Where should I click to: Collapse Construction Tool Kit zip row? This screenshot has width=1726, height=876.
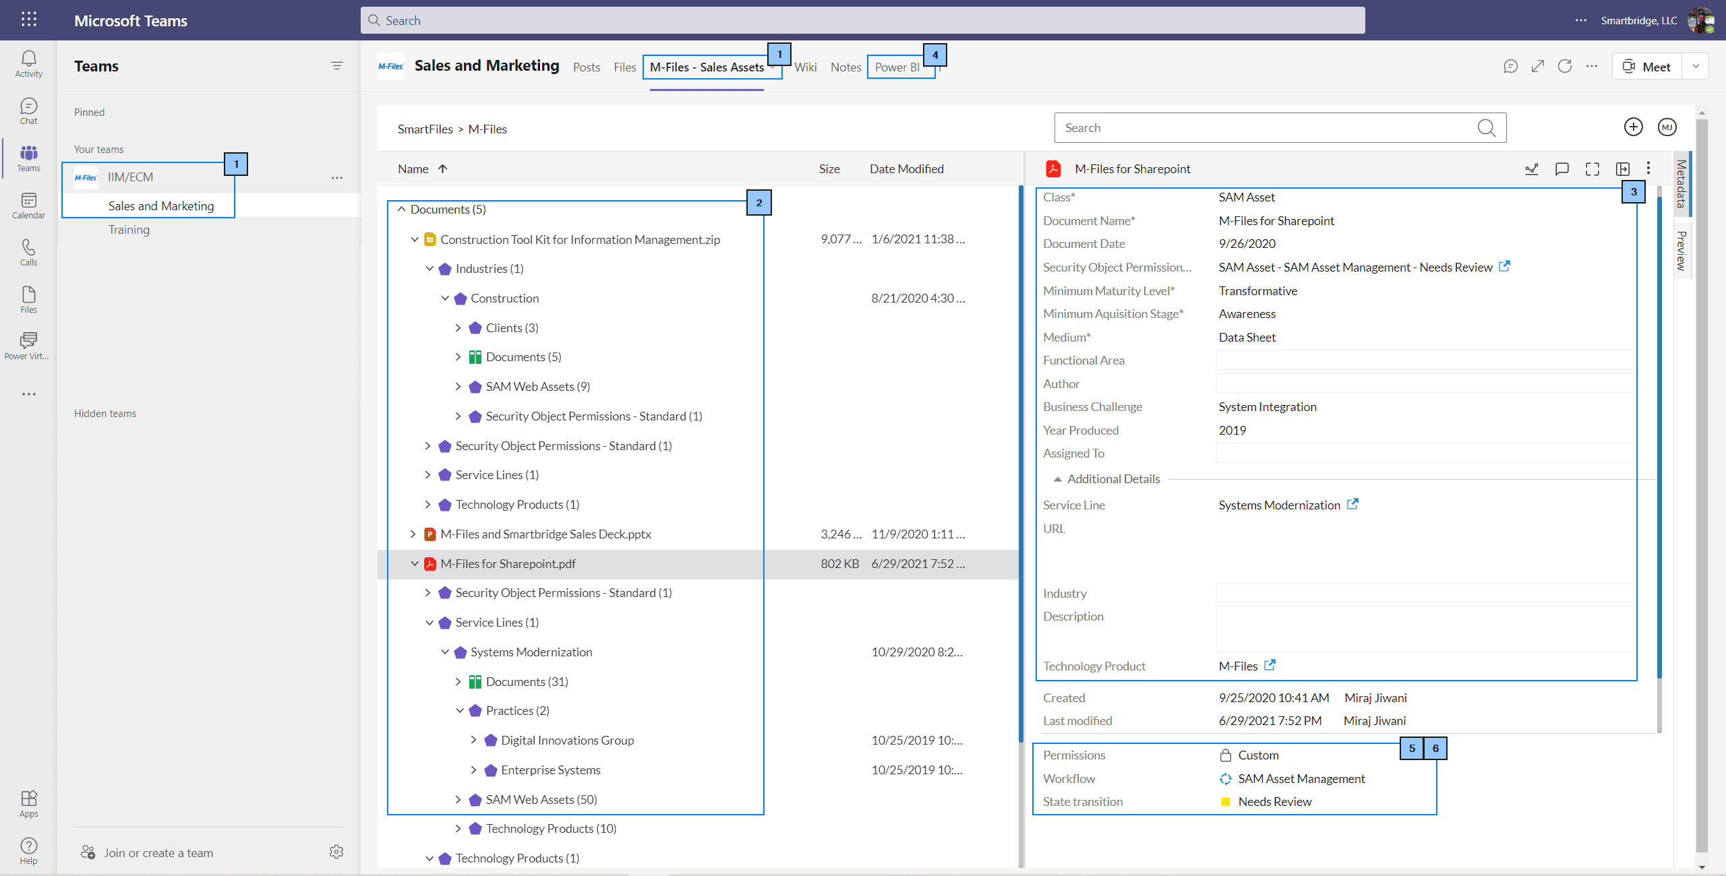point(415,240)
